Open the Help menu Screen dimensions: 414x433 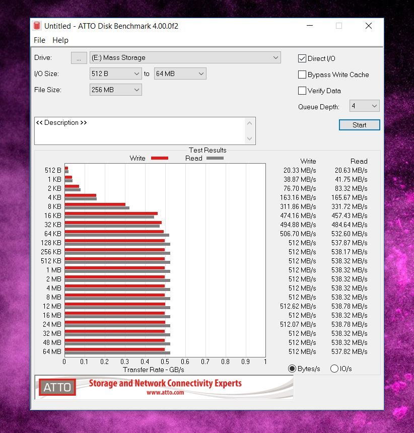(x=60, y=40)
